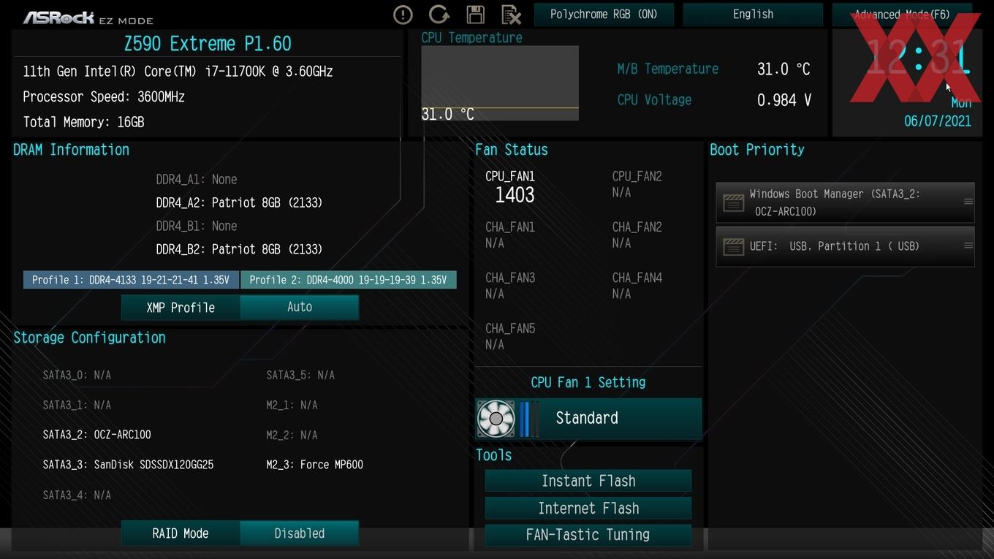Click CHA_FAN5 N/A status
Screen dimensions: 994x559
[495, 344]
